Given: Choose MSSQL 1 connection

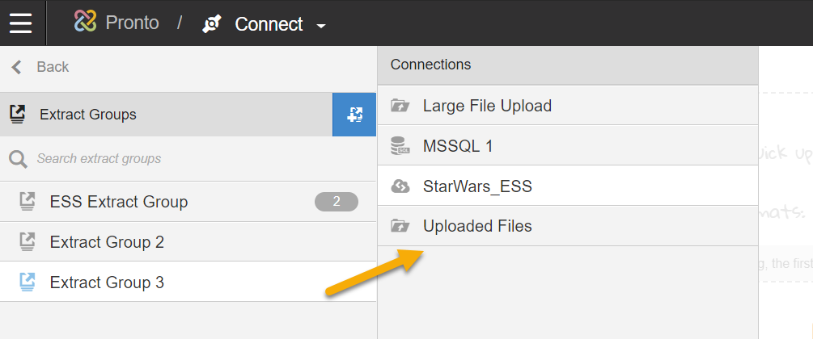Looking at the screenshot, I should click(x=568, y=146).
